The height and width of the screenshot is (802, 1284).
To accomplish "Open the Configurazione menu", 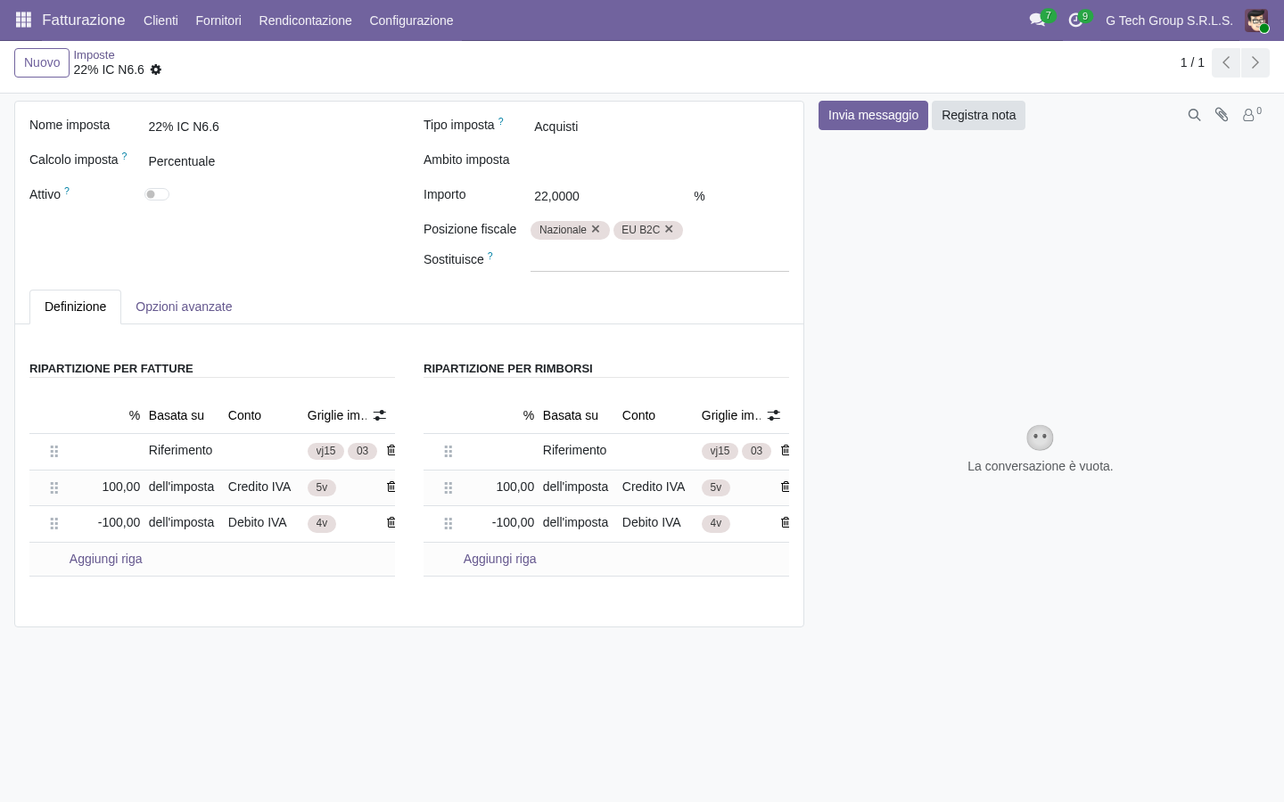I will [x=411, y=20].
